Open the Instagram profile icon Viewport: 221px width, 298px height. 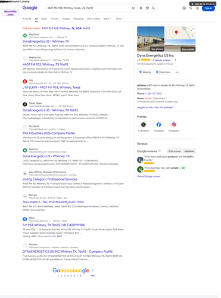[x=174, y=125]
